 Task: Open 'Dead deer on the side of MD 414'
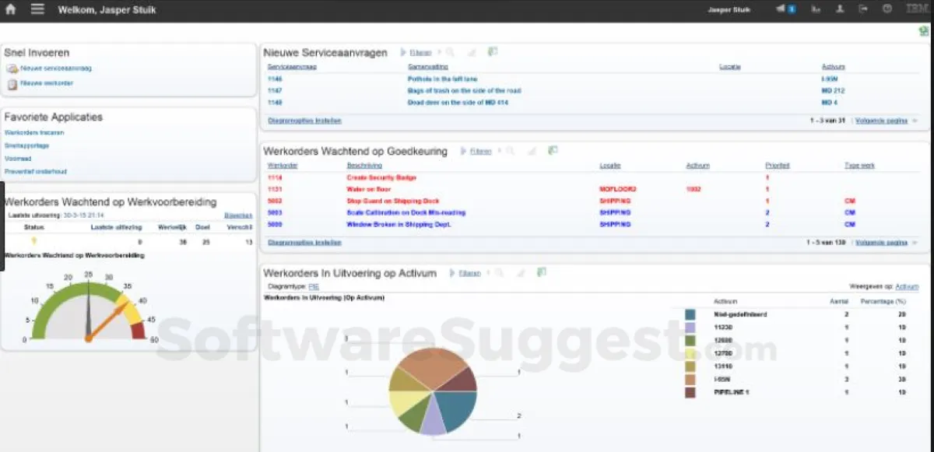[458, 103]
